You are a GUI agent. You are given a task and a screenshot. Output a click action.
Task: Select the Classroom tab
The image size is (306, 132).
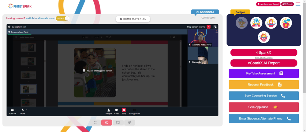pyautogui.click(x=205, y=12)
